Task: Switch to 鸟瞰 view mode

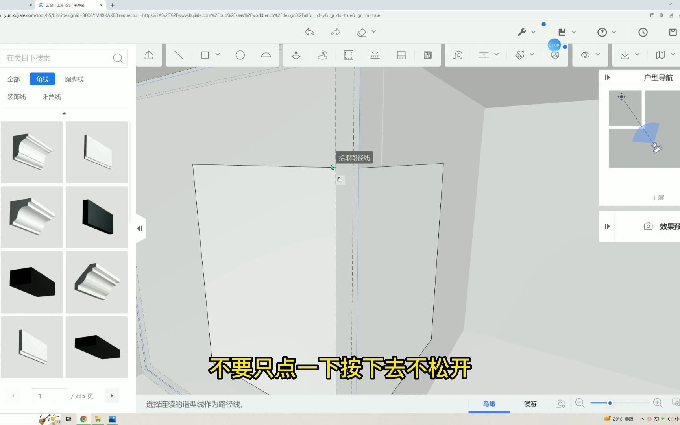Action: [489, 404]
